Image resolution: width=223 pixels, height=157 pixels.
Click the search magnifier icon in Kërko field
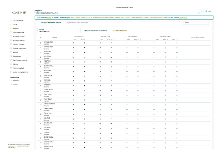(x=207, y=23)
